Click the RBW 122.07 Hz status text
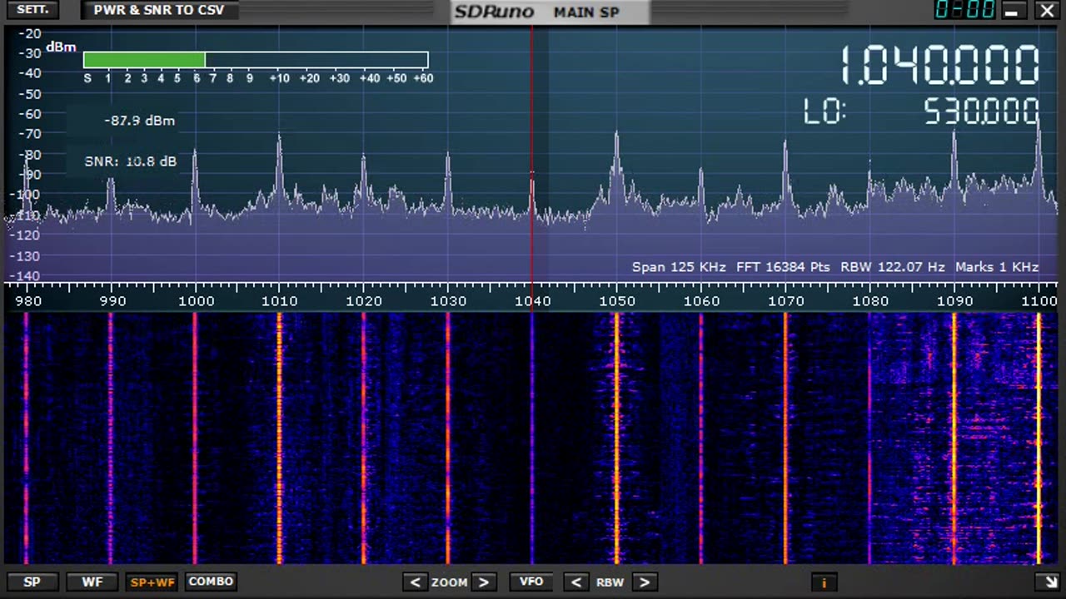This screenshot has width=1066, height=599. (x=893, y=267)
